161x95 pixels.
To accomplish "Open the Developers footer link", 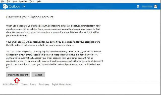I will (x=44, y=84).
